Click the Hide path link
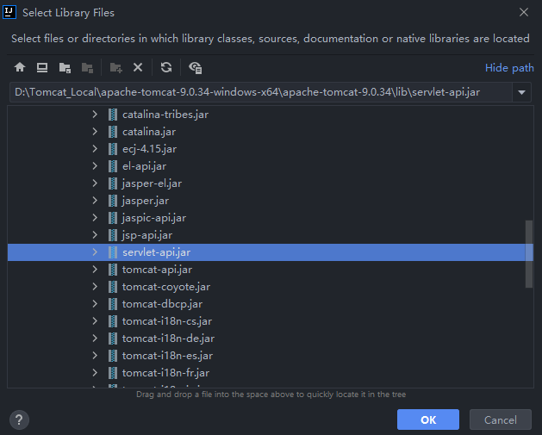Image resolution: width=542 pixels, height=435 pixels. (x=509, y=68)
